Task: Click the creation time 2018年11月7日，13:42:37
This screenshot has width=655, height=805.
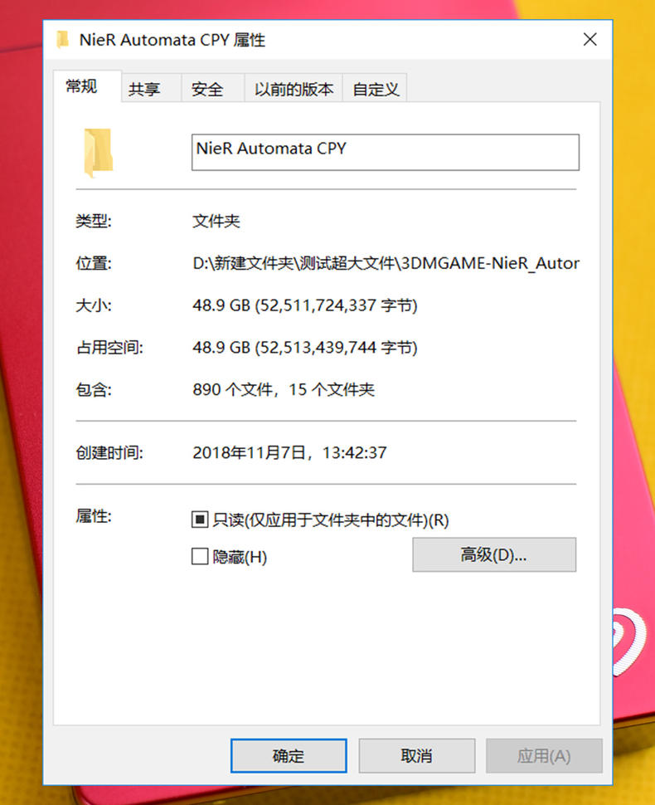Action: coord(290,452)
